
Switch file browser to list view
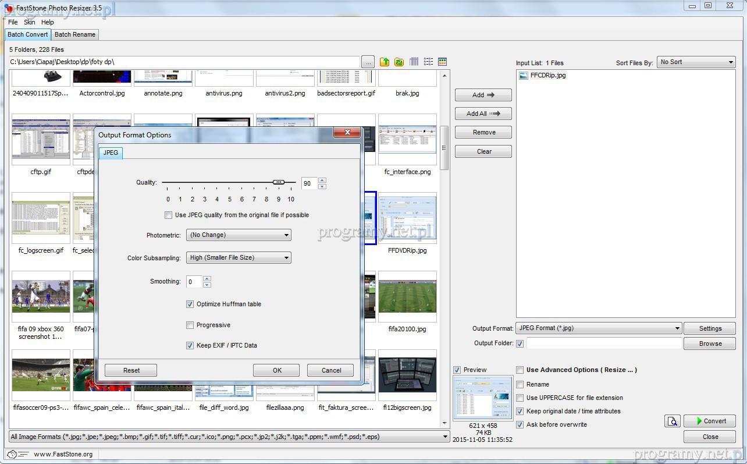point(428,62)
